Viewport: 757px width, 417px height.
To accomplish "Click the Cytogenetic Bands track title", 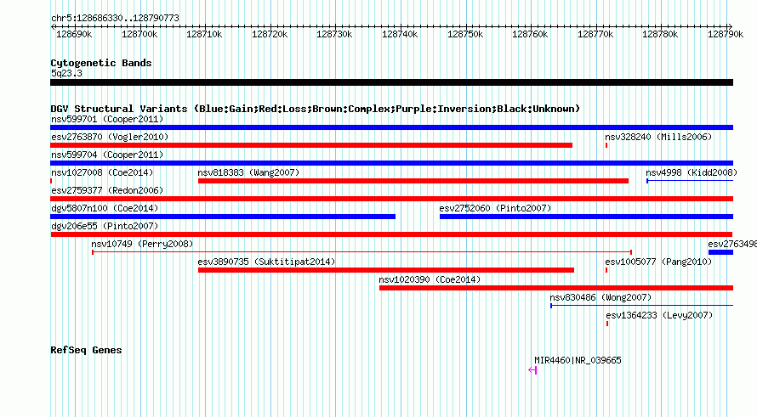I will click(101, 63).
